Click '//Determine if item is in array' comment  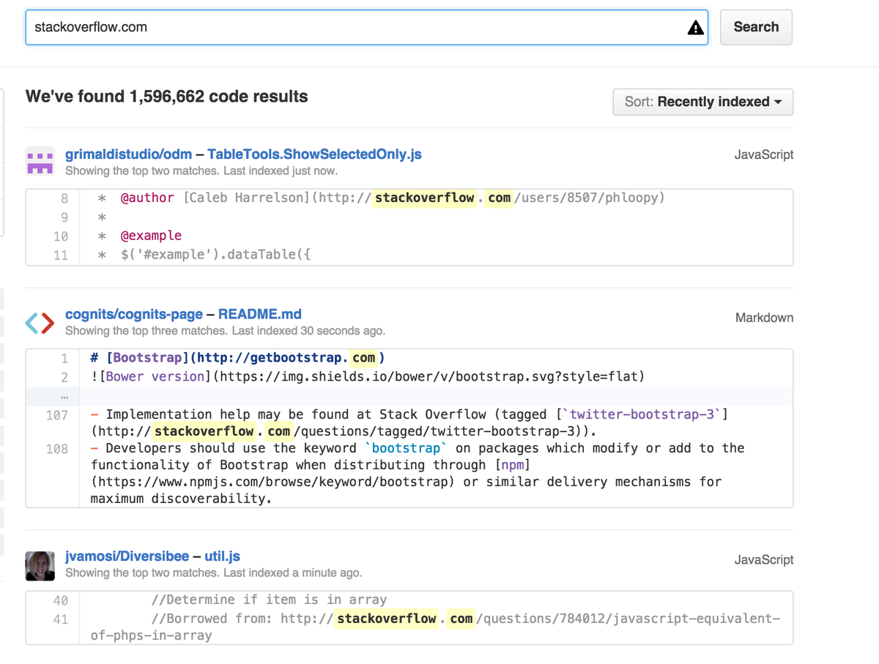point(269,600)
